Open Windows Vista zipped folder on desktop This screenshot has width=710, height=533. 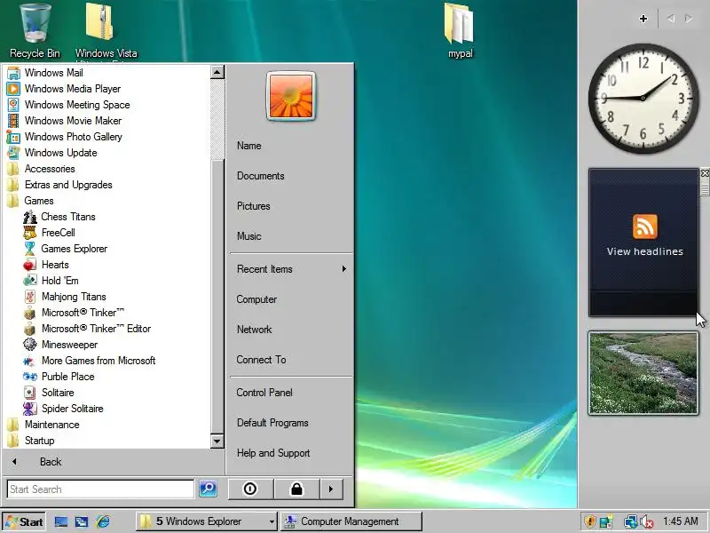tap(106, 32)
